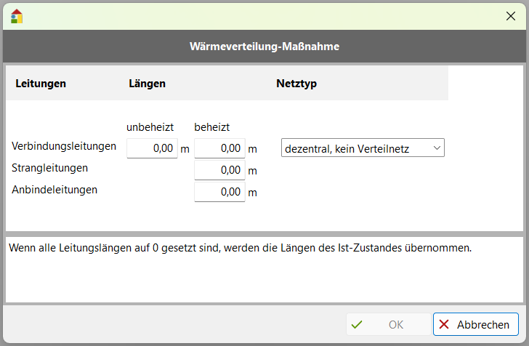Close the dialog with the title bar X

[x=509, y=15]
